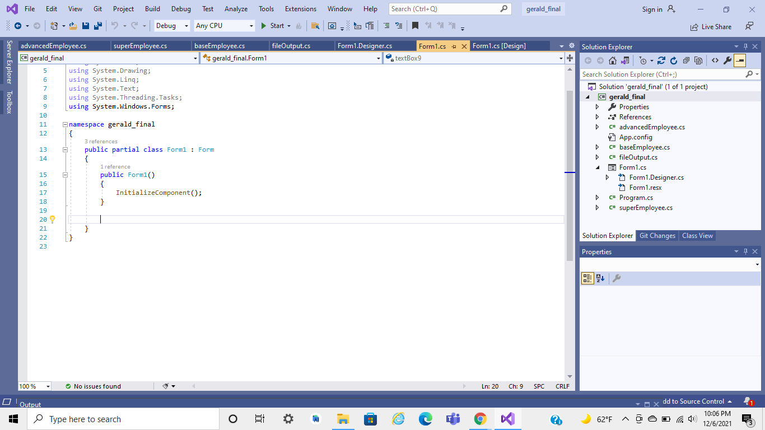Open the Analyze menu

pos(236,9)
